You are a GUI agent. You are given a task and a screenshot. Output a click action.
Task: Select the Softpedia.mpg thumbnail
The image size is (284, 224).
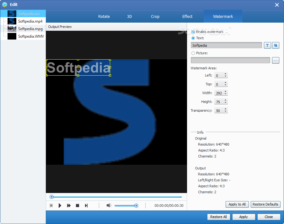point(12,29)
